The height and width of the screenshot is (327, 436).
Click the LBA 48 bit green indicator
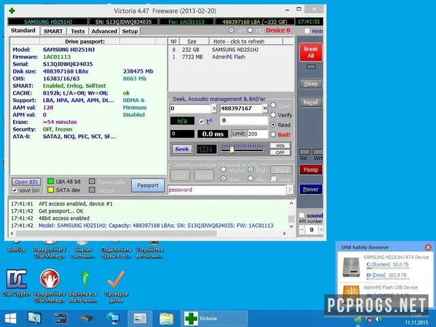(50, 182)
